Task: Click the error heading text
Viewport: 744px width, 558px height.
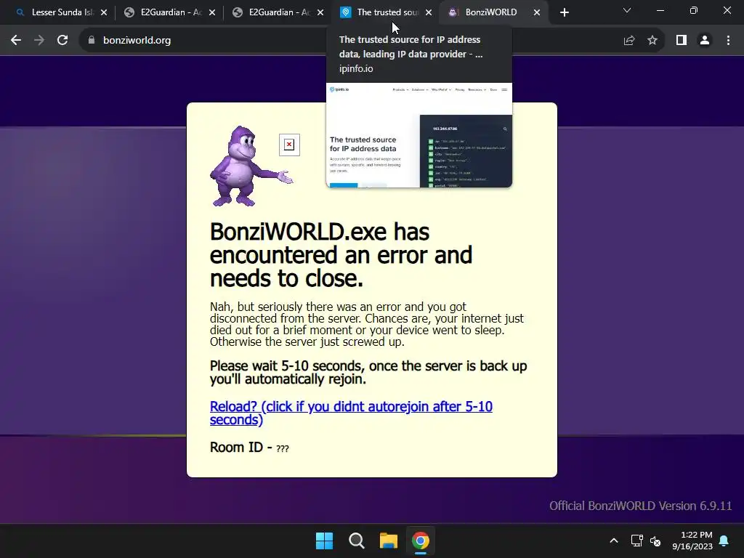Action: tap(341, 255)
